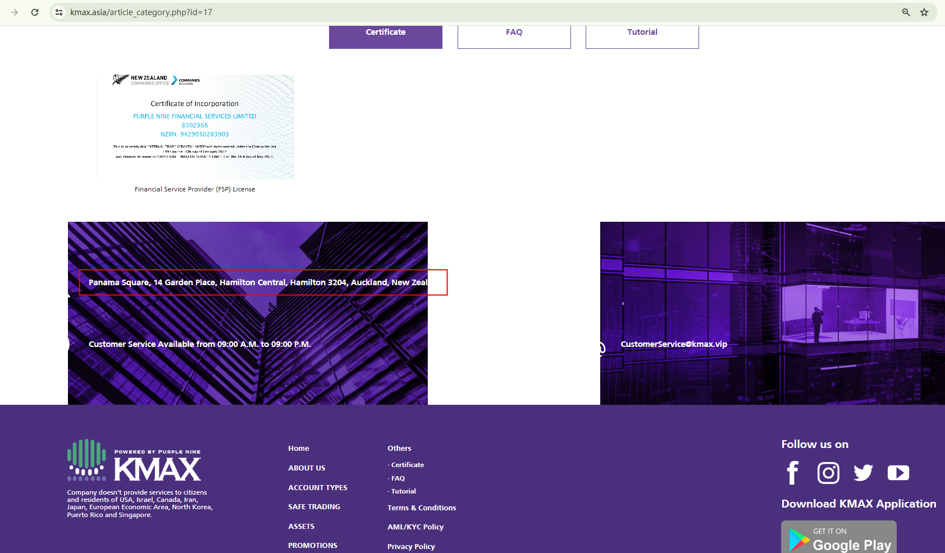Click the Others footer heading
The height and width of the screenshot is (553, 945).
[399, 449]
